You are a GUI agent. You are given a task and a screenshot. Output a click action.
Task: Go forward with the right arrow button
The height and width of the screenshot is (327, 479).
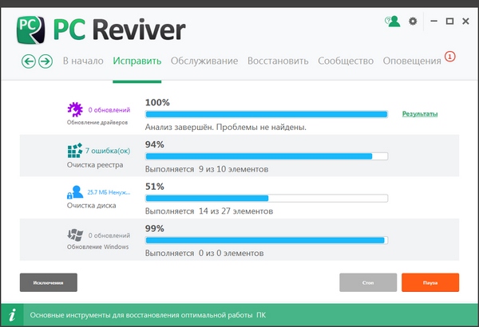click(x=46, y=61)
